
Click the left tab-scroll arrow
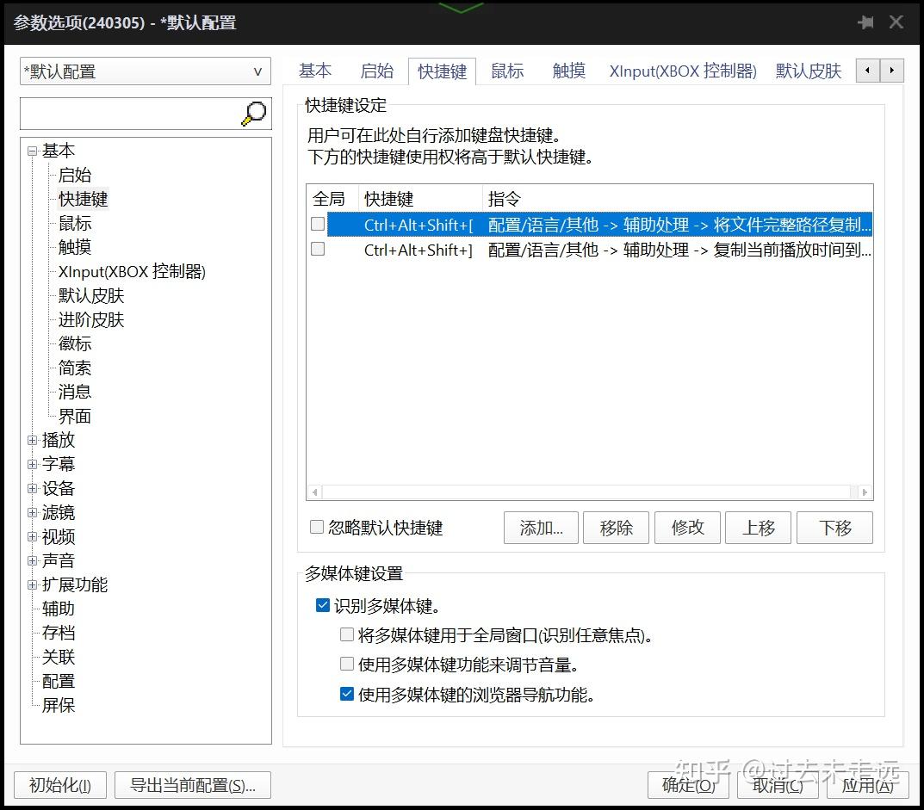tap(866, 71)
